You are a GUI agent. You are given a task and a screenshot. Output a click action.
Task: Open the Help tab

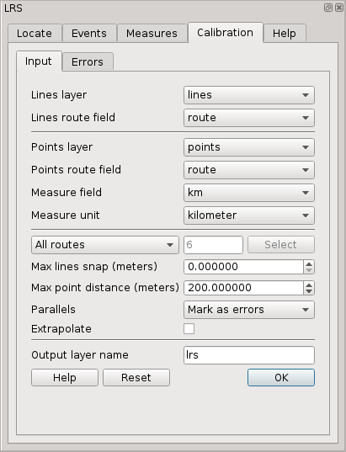[x=285, y=33]
